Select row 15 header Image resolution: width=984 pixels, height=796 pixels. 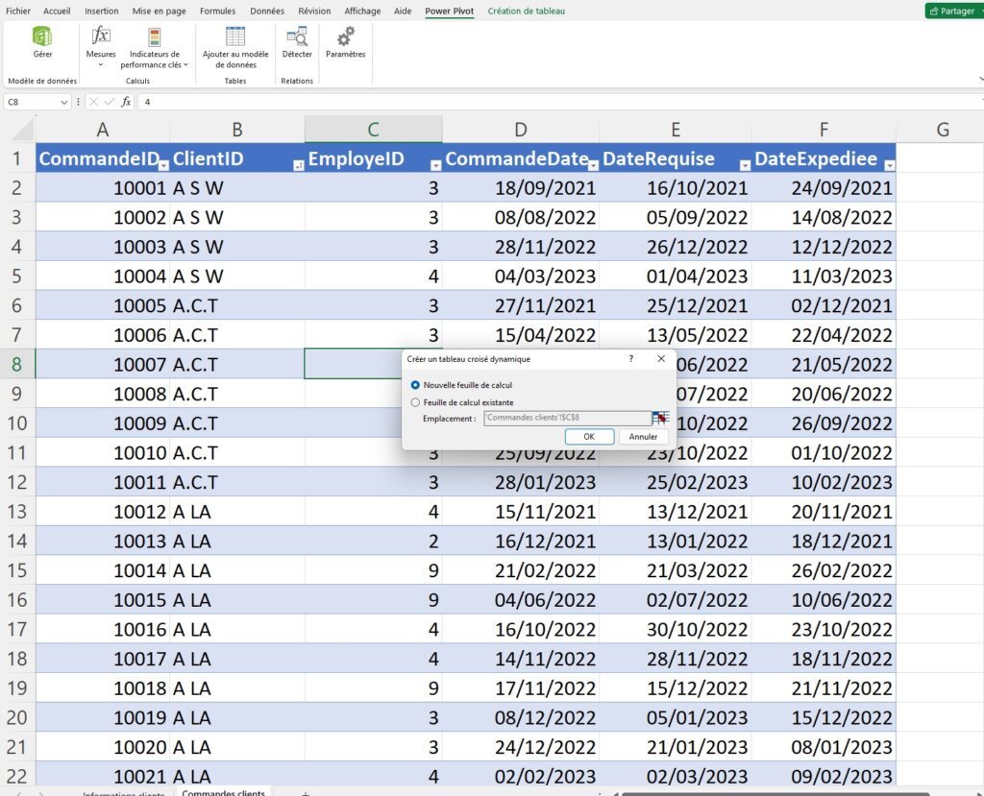click(x=17, y=570)
